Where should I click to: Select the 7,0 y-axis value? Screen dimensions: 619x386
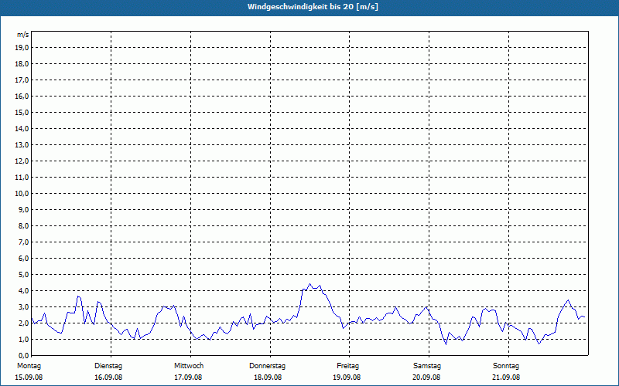click(24, 242)
